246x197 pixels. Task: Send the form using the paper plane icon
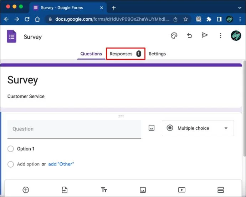pyautogui.click(x=205, y=35)
